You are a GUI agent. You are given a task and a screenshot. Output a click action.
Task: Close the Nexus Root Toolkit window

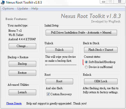pos(120,1)
